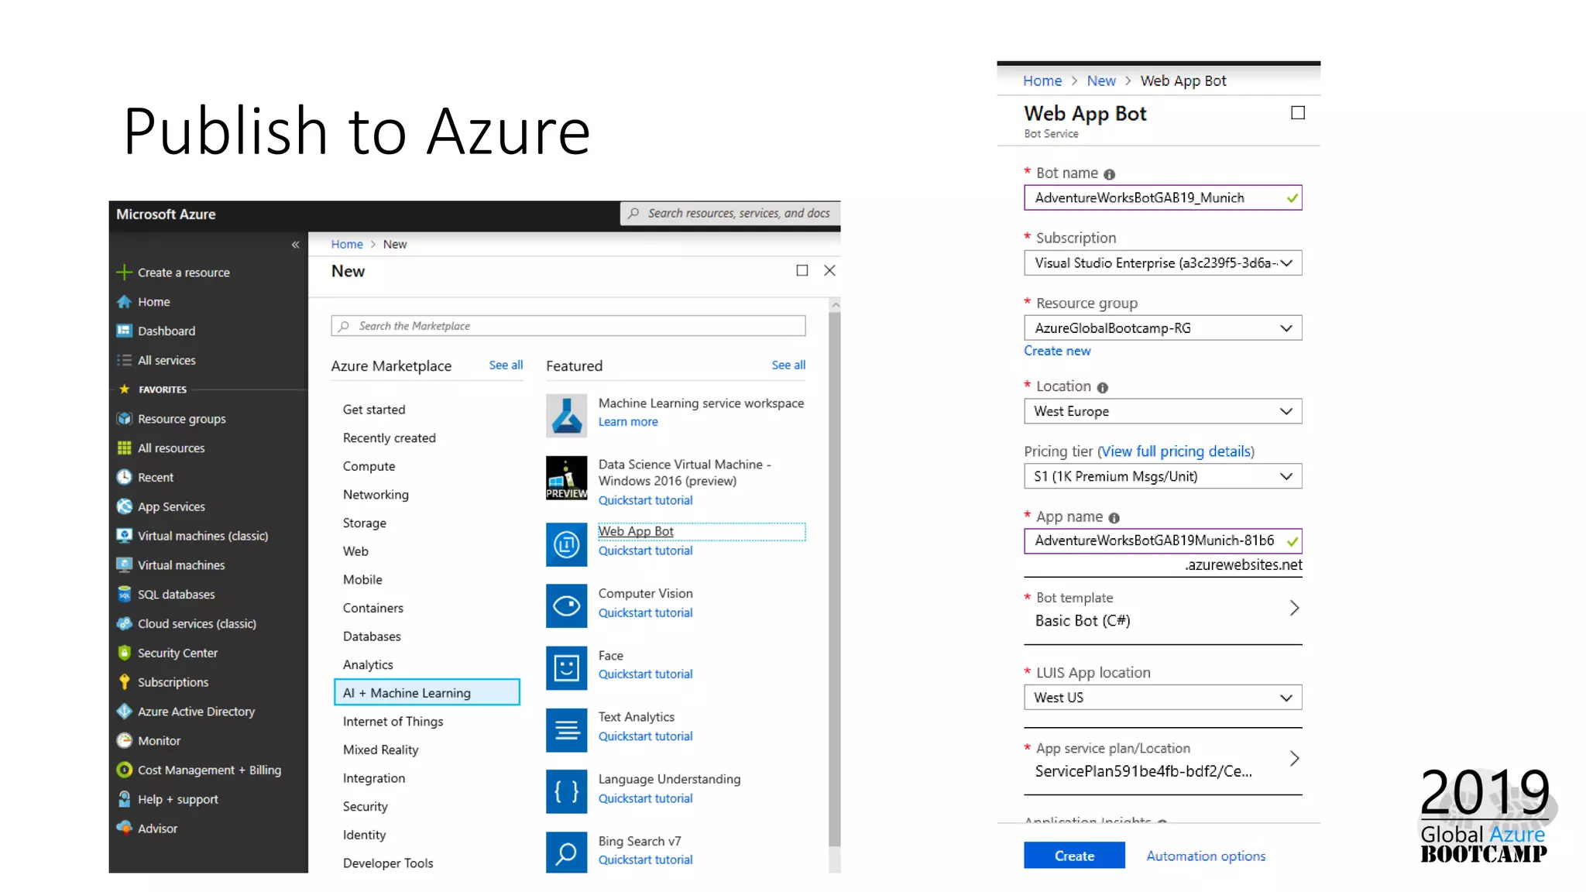Click the All services list icon
1586x892 pixels.
pyautogui.click(x=124, y=360)
